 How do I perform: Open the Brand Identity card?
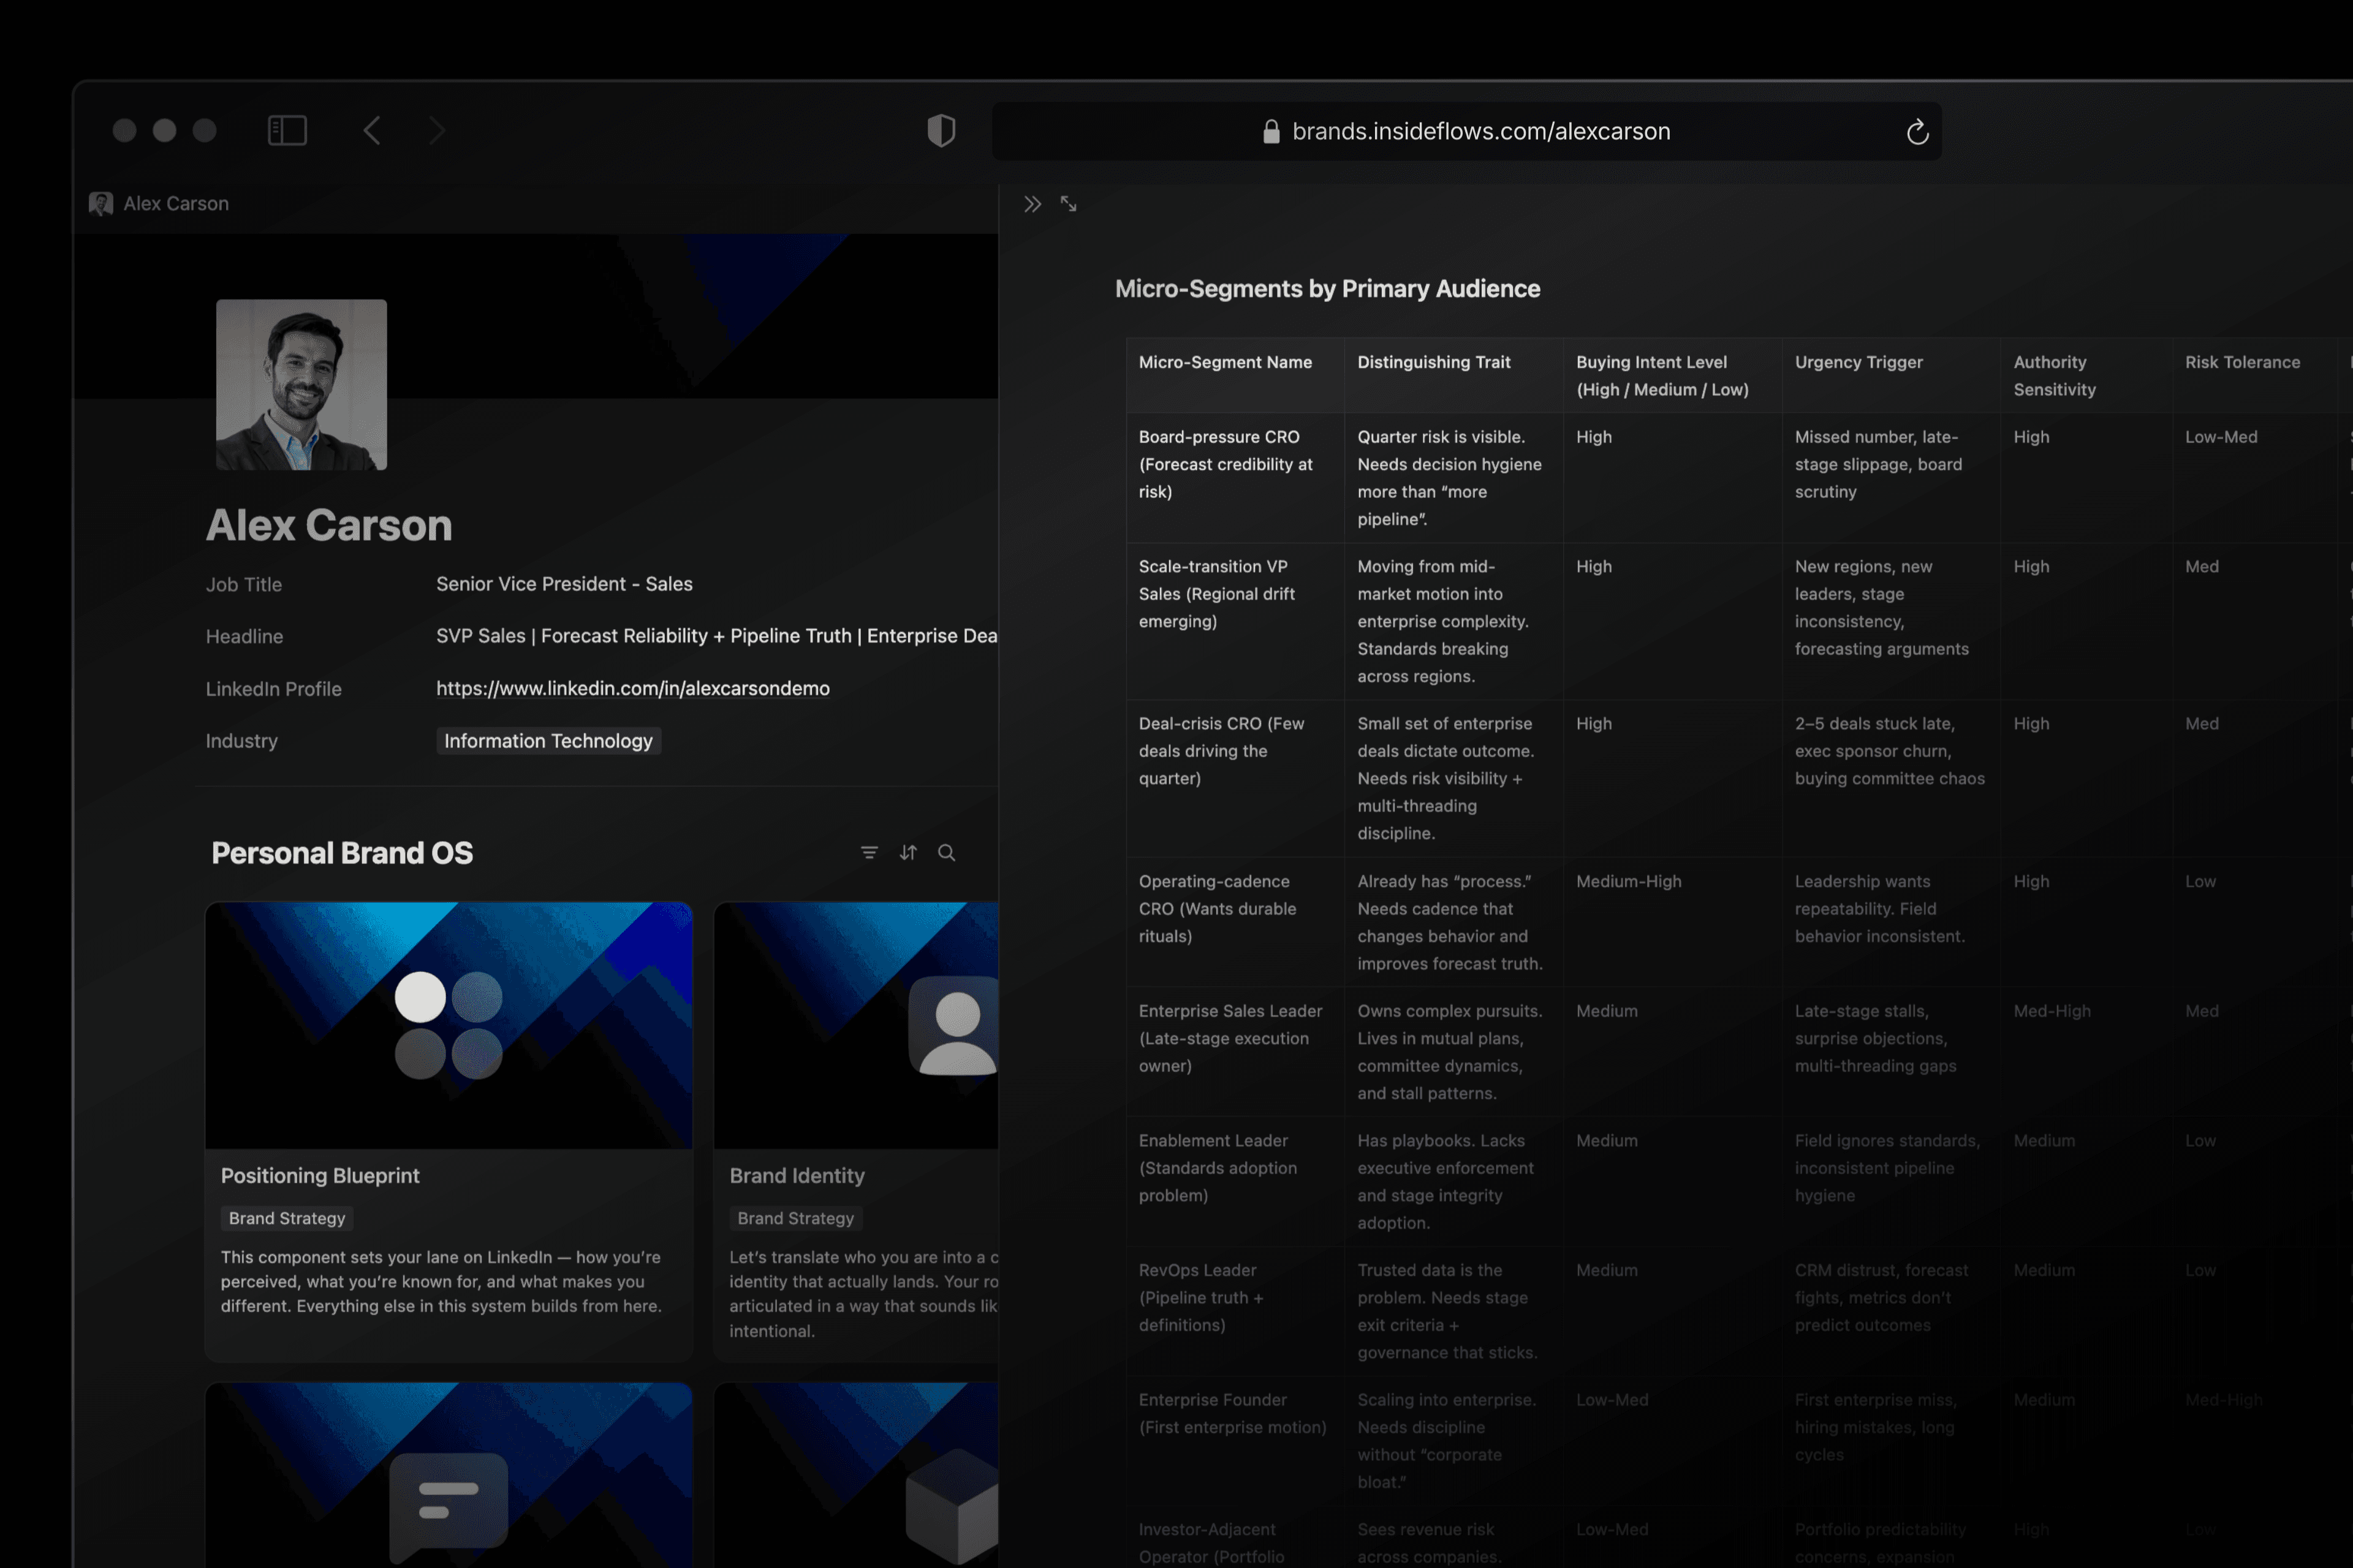tap(797, 1176)
